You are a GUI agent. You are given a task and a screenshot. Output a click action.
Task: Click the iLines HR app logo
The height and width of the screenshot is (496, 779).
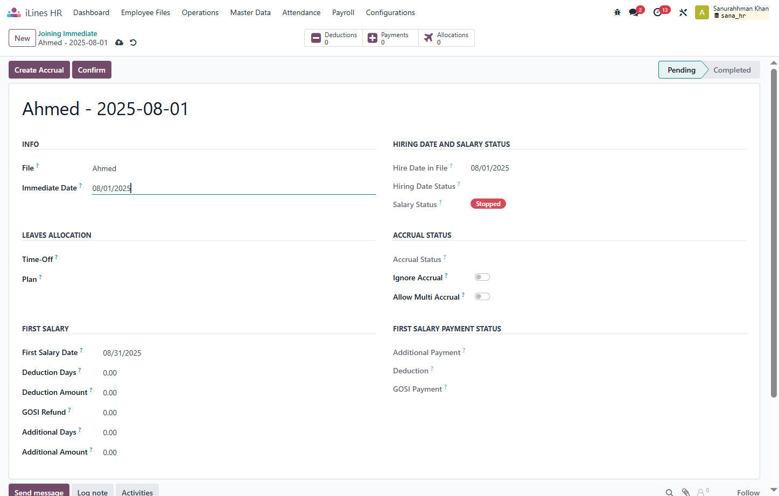14,12
